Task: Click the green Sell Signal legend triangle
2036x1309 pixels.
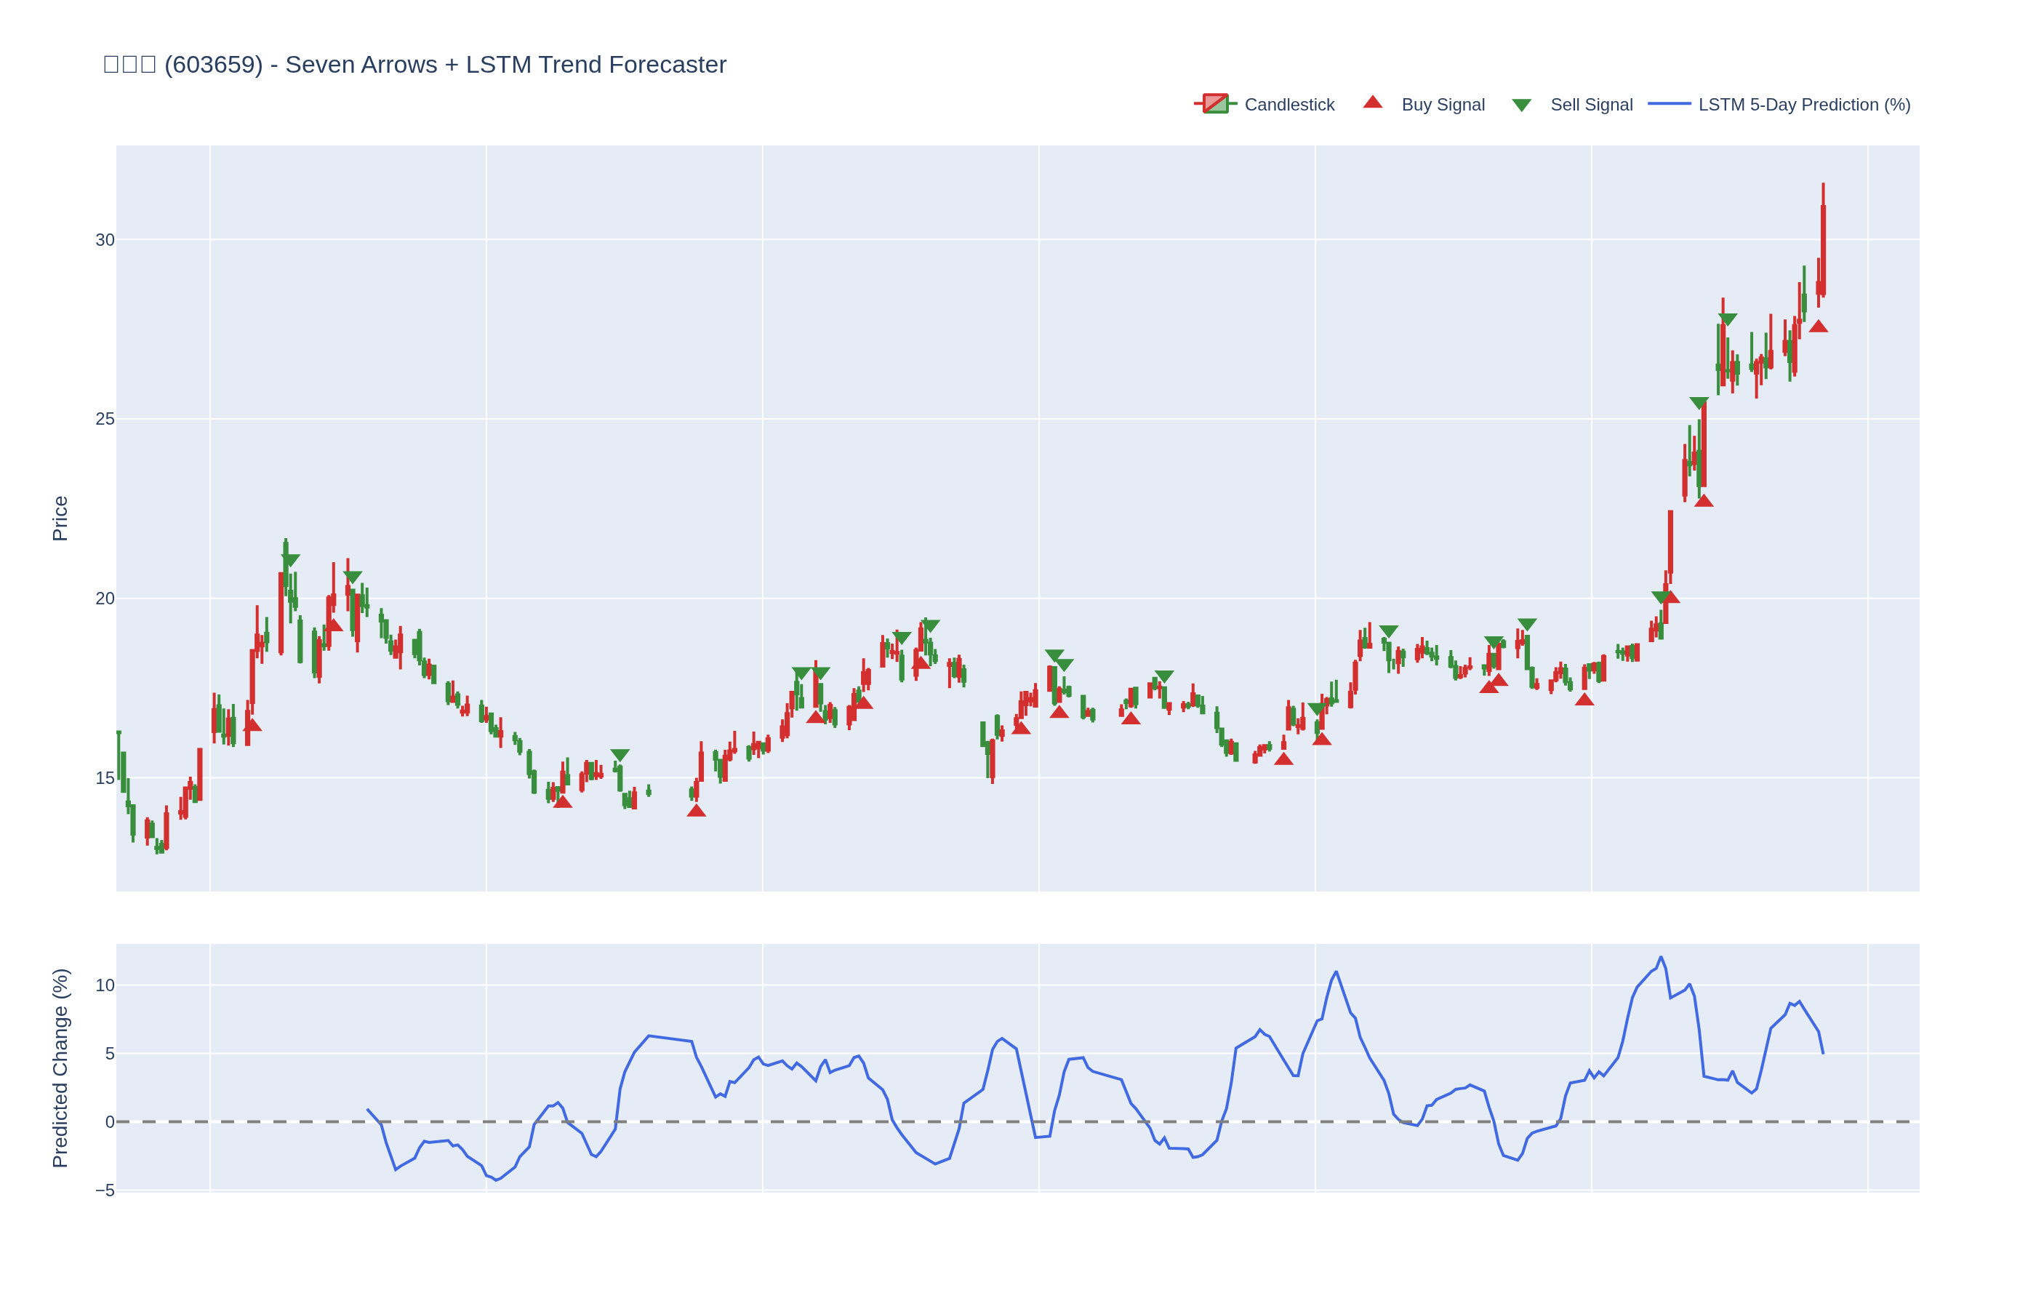Action: click(1521, 105)
